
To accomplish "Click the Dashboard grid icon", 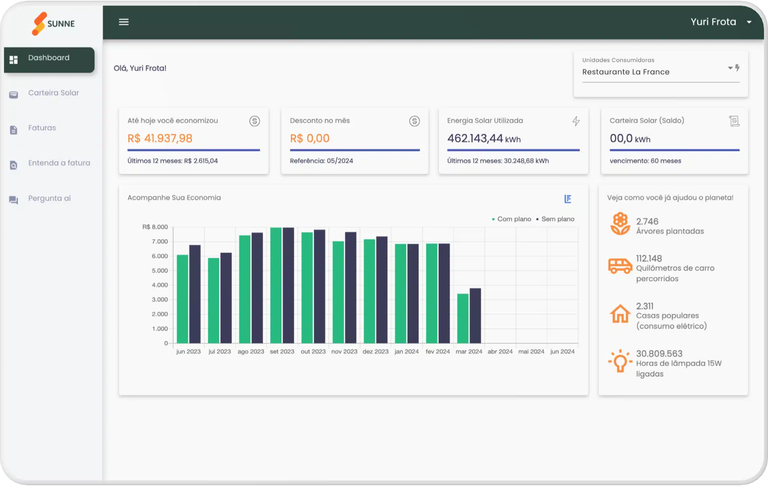I will 13,60.
